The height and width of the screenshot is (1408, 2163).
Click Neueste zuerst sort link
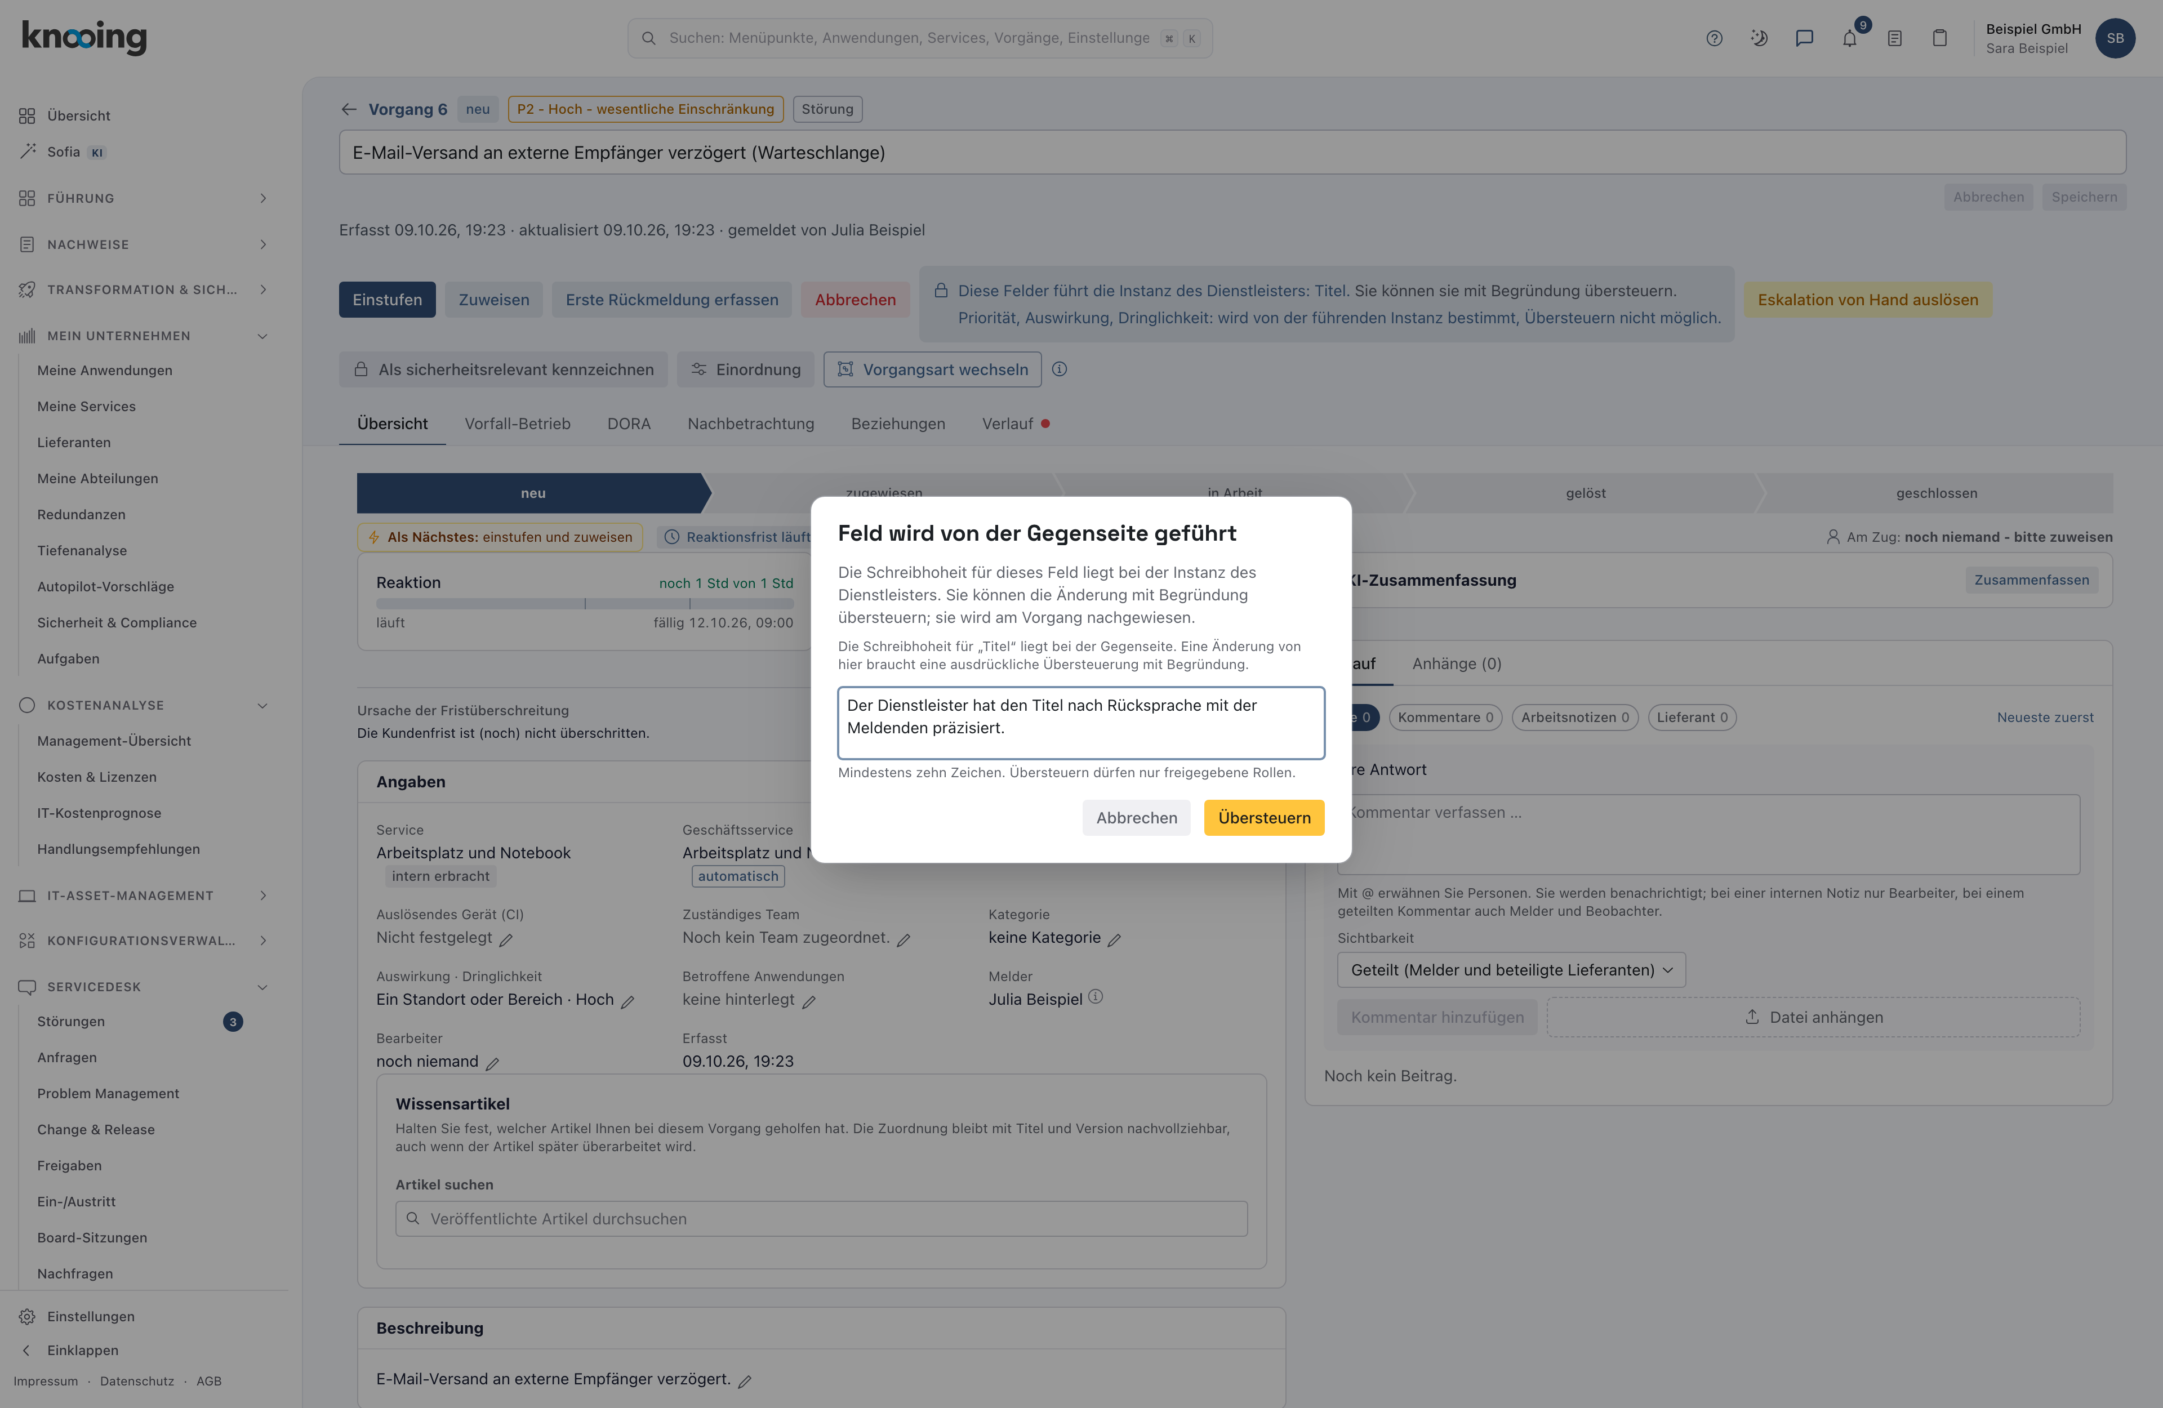coord(2045,717)
